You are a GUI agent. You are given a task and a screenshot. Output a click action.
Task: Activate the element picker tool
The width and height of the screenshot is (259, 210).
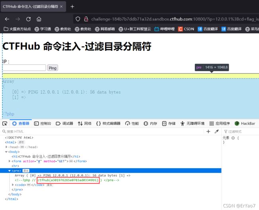pos(5,123)
